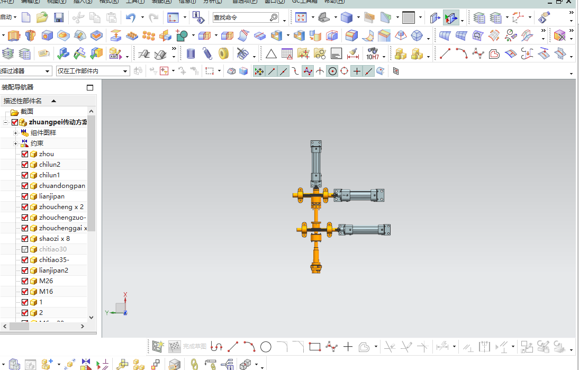The height and width of the screenshot is (370, 579).
Task: Click the 10H7 binoculars tolerance icon
Action: [x=373, y=53]
